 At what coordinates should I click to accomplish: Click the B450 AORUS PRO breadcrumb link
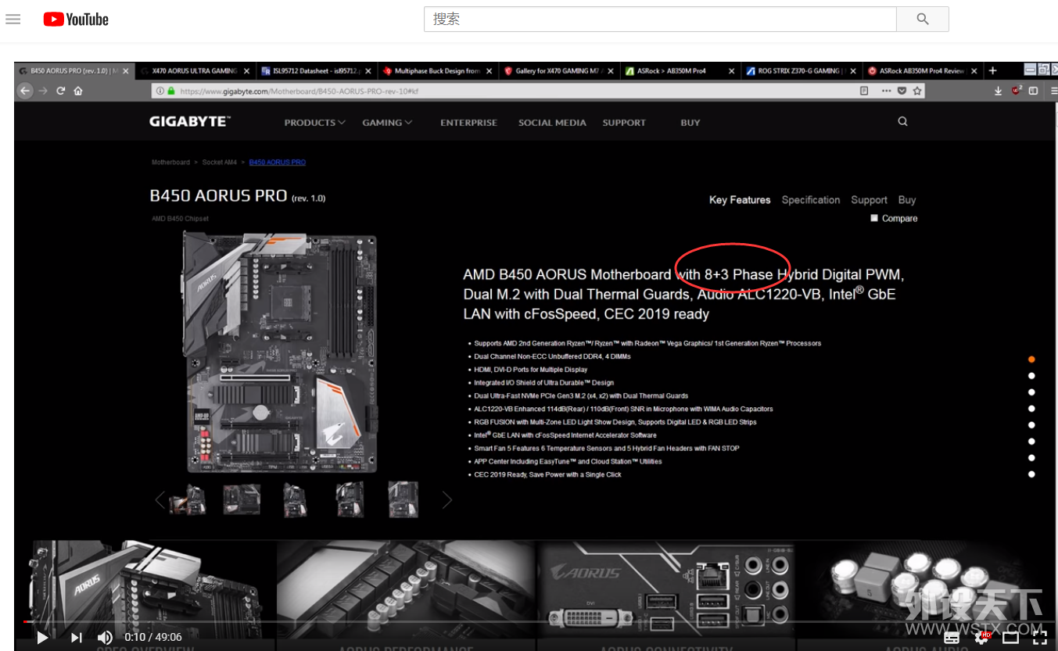[x=278, y=163]
